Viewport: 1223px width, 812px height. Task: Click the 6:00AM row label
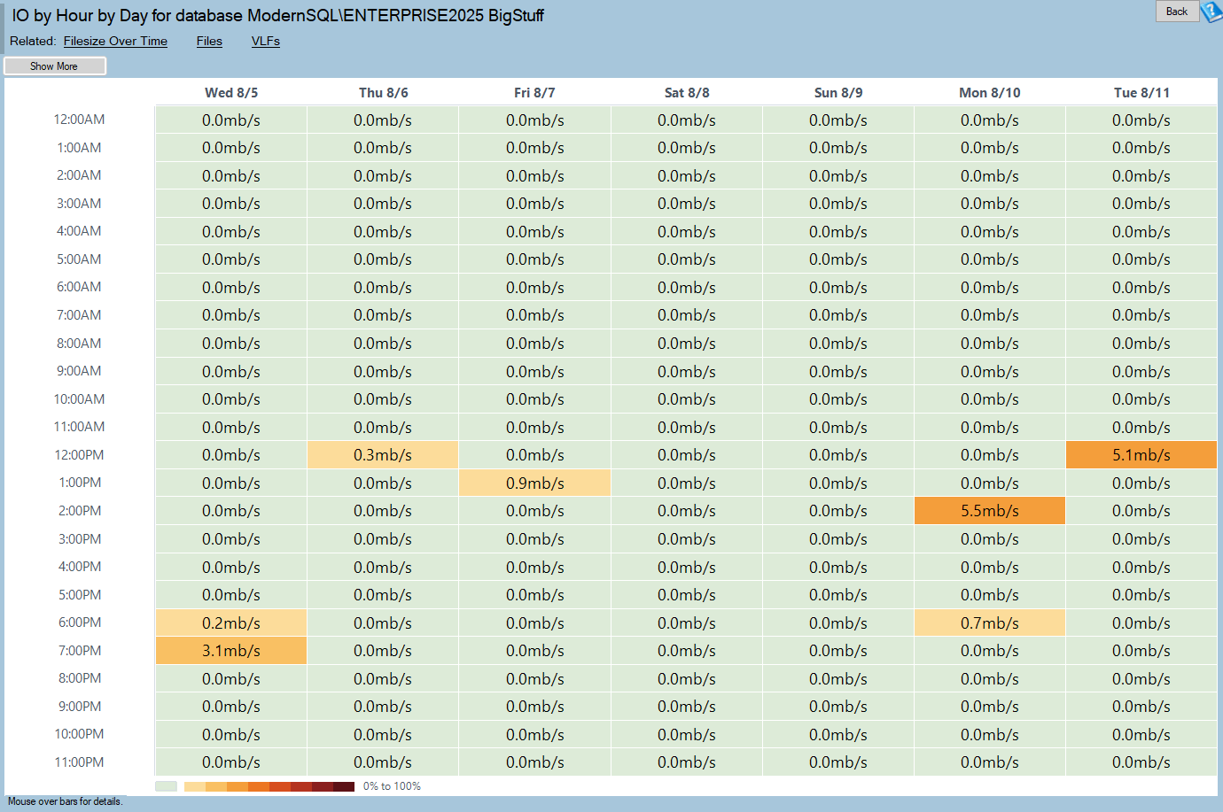click(79, 287)
